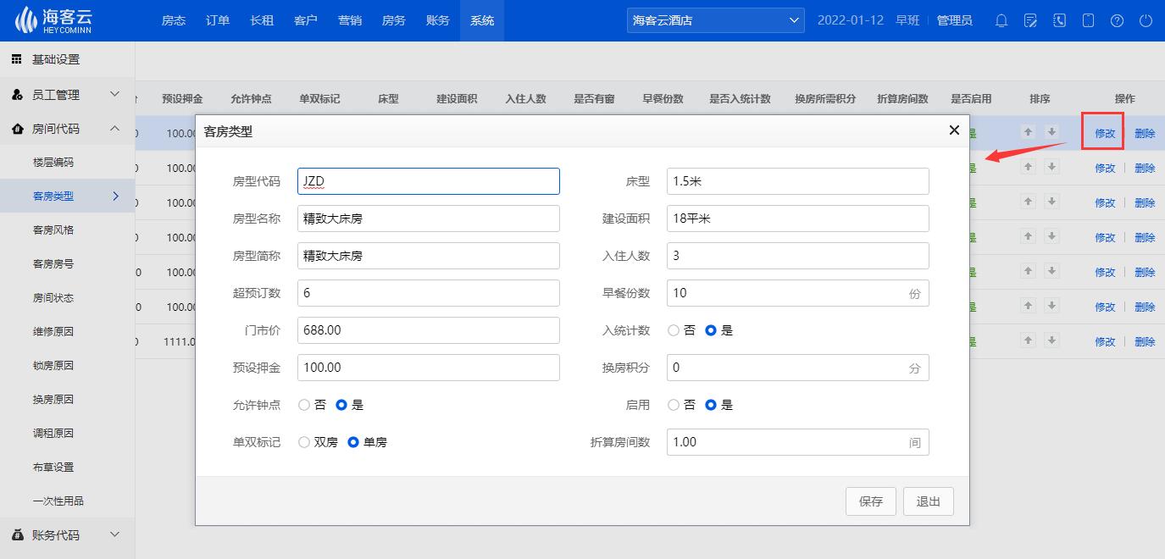Set 启用 to 是
This screenshot has height=559, width=1165.
[711, 405]
